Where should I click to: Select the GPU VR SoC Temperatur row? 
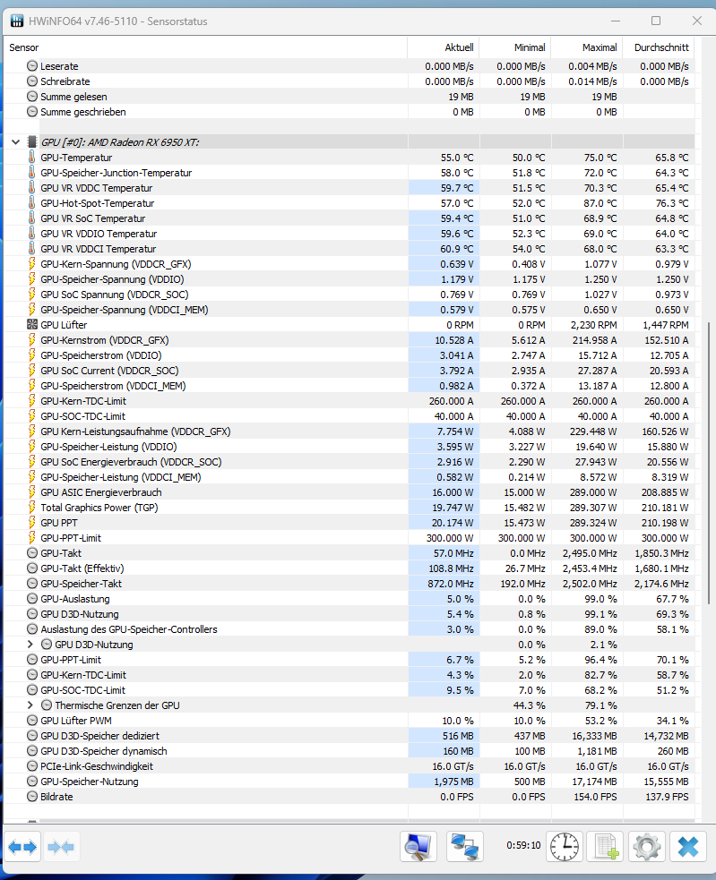point(349,218)
